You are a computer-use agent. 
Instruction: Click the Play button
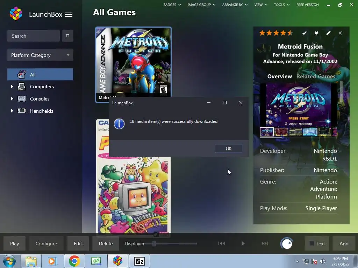14,244
